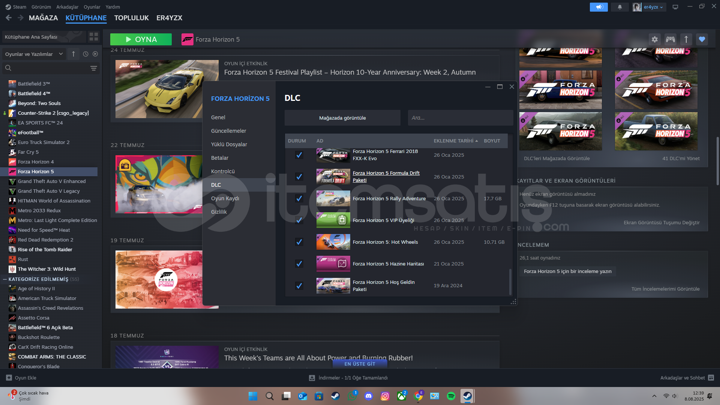Open game settings gear icon
The image size is (720, 405).
(654, 39)
